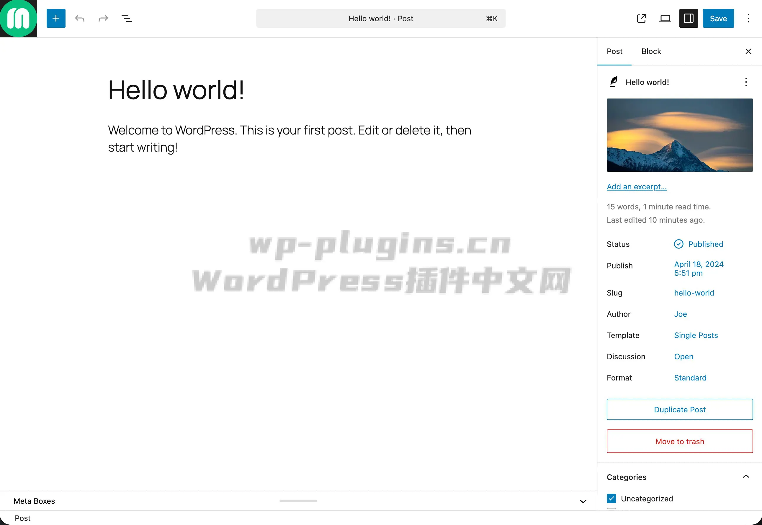Click the green site logo icon
Image resolution: width=762 pixels, height=525 pixels.
18,18
